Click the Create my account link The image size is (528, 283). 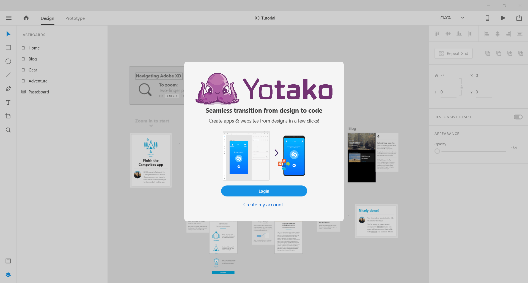click(x=264, y=204)
